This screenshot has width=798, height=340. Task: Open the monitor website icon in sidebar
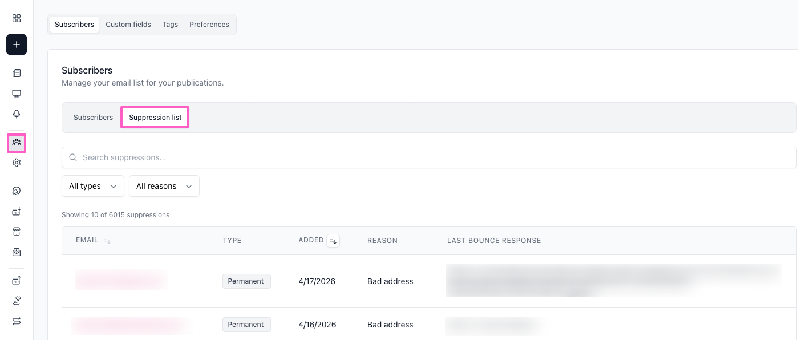tap(17, 94)
